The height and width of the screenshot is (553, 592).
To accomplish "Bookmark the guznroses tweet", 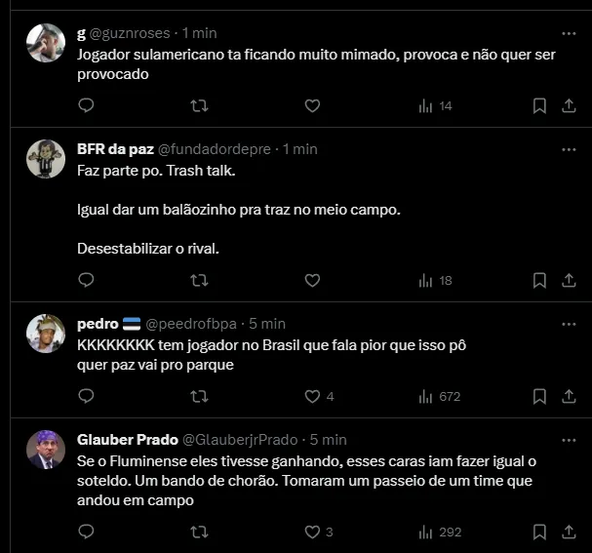I will pyautogui.click(x=539, y=105).
